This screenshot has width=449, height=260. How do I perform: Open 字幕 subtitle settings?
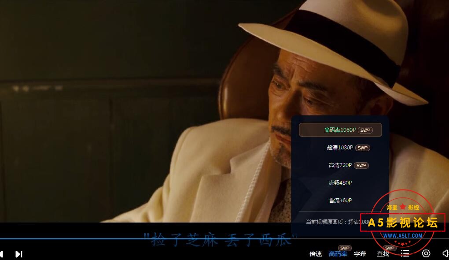pyautogui.click(x=360, y=254)
